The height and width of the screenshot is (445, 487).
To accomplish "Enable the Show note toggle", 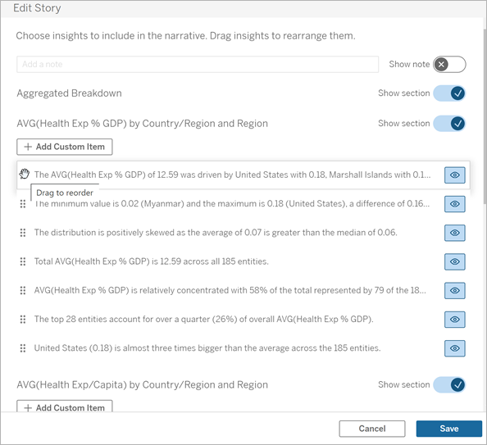I will [x=449, y=64].
